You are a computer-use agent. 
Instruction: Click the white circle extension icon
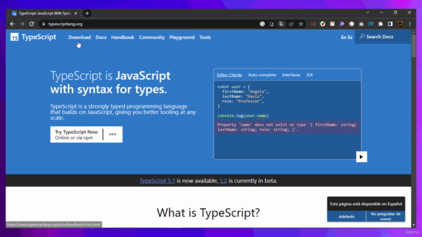coord(351,24)
